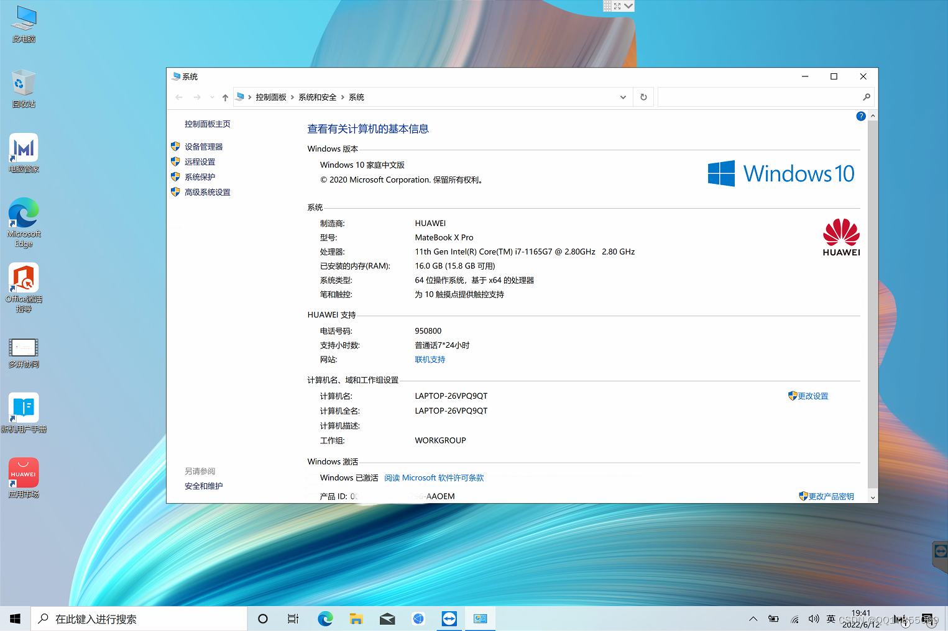The image size is (948, 631).
Task: Open 远程设置 from the sidebar
Action: 200,161
